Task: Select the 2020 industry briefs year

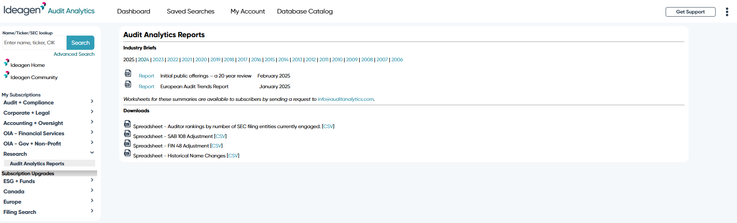Action: click(x=201, y=60)
